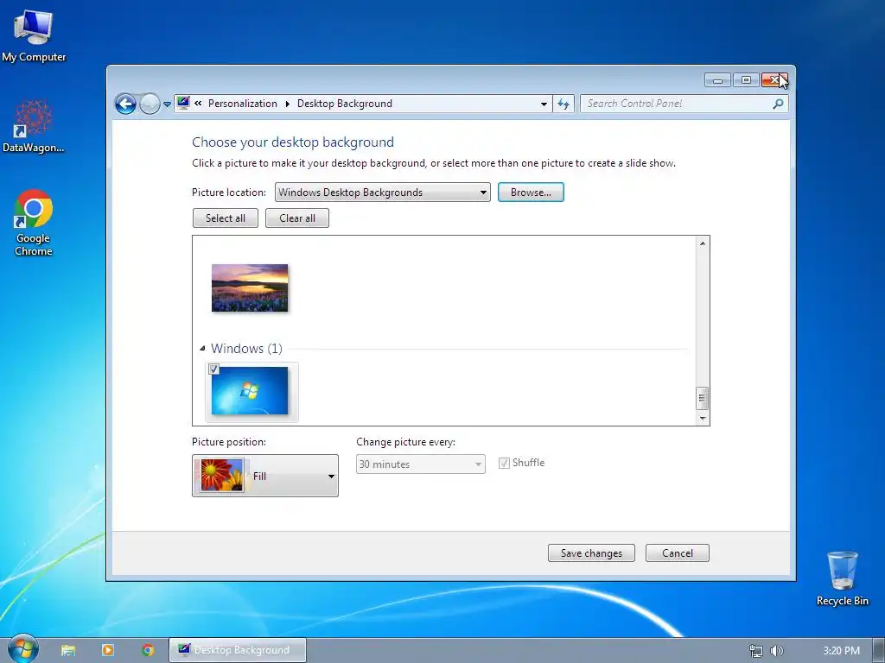This screenshot has height=663, width=885.
Task: Click the Windows (1) group heading
Action: pos(246,349)
